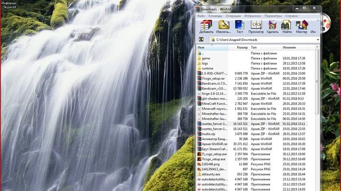Screen dimensions: 341x191
Task: Minimize the WinRAR window
Action: 297,8
